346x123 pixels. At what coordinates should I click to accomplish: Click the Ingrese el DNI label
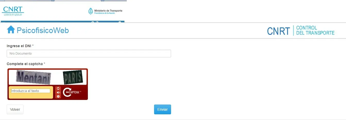pos(20,46)
